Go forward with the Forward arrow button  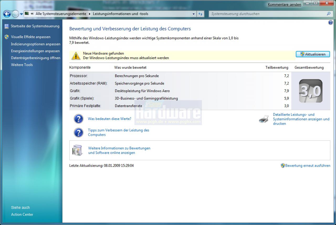(15, 14)
